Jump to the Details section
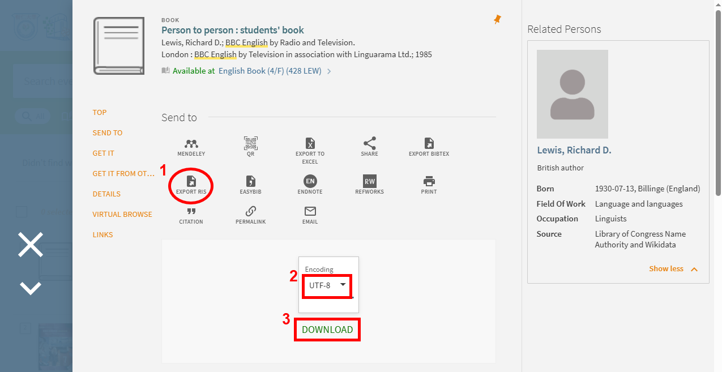This screenshot has height=372, width=722. tap(106, 194)
